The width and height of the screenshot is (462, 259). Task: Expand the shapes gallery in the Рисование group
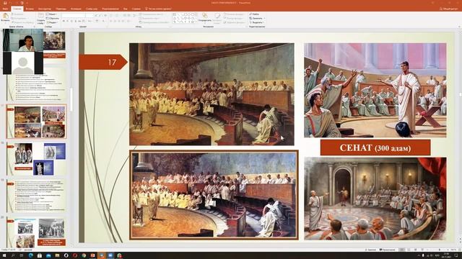196,22
